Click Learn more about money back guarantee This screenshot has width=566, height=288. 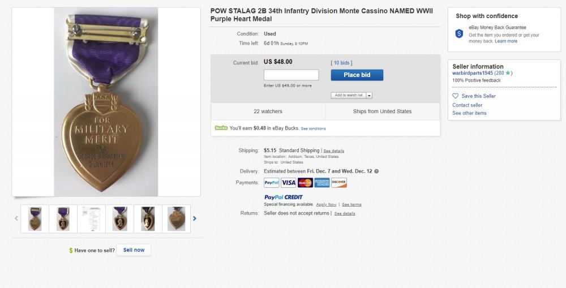click(x=506, y=41)
